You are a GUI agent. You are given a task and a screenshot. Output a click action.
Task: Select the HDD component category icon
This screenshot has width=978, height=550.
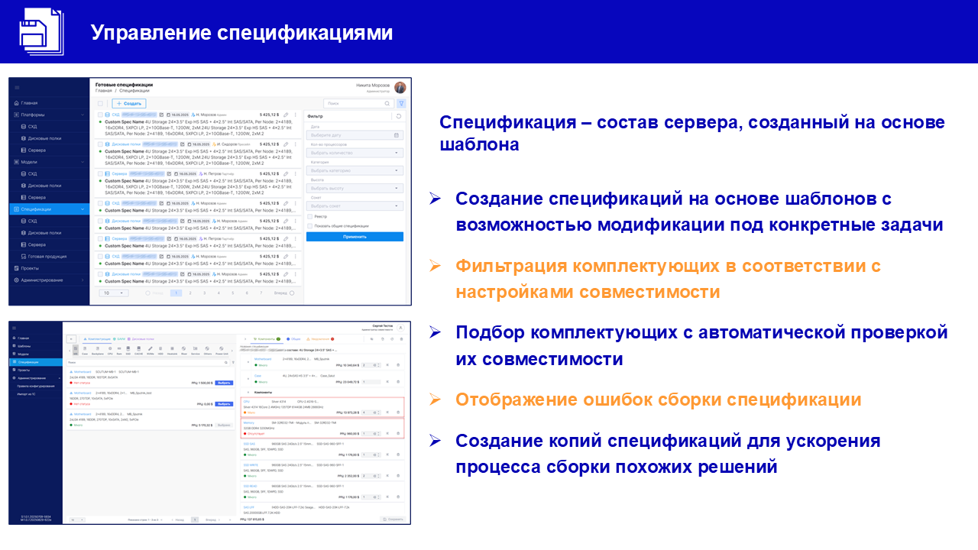click(160, 351)
